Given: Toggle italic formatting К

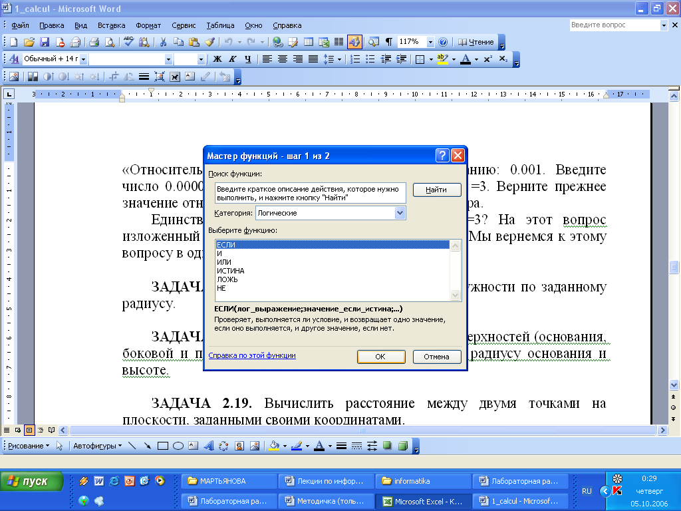Looking at the screenshot, I should pos(233,59).
